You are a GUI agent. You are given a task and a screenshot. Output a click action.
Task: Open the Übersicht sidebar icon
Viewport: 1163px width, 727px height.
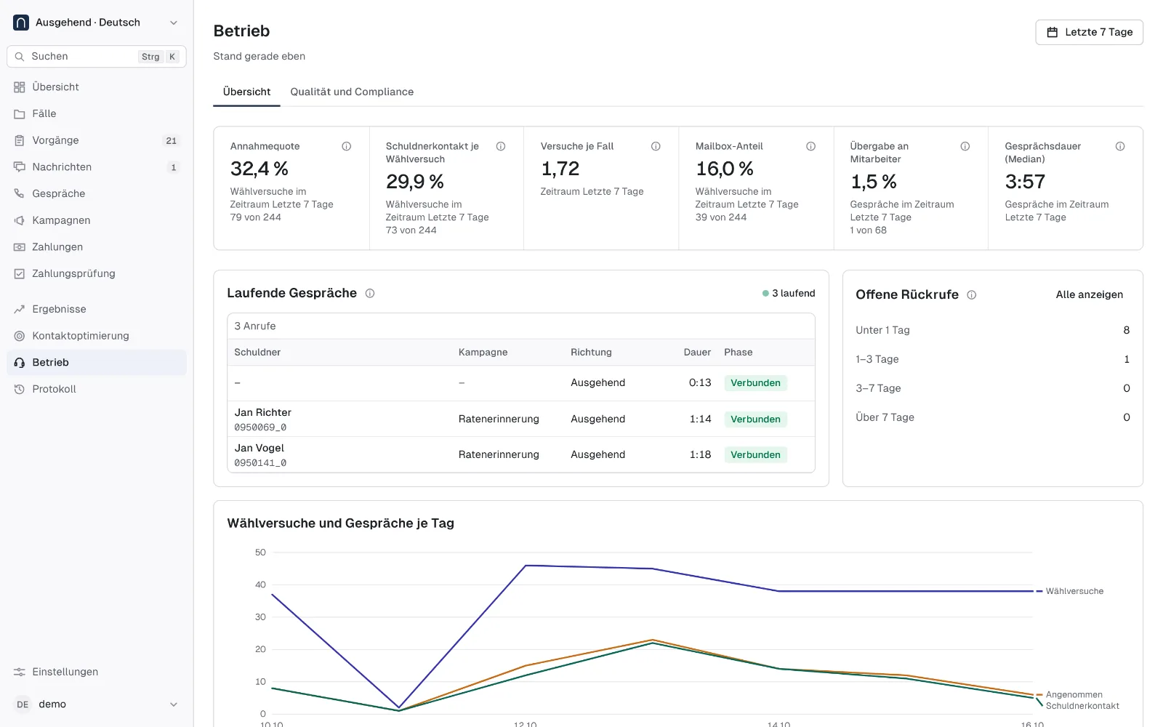pyautogui.click(x=20, y=87)
